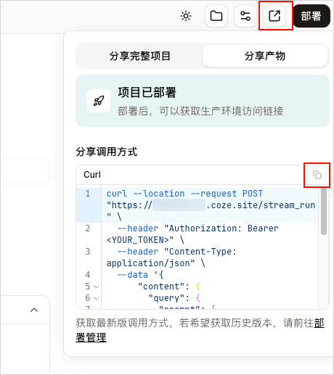The width and height of the screenshot is (334, 375).
Task: Click line number 2 in gutter
Action: coord(88,228)
